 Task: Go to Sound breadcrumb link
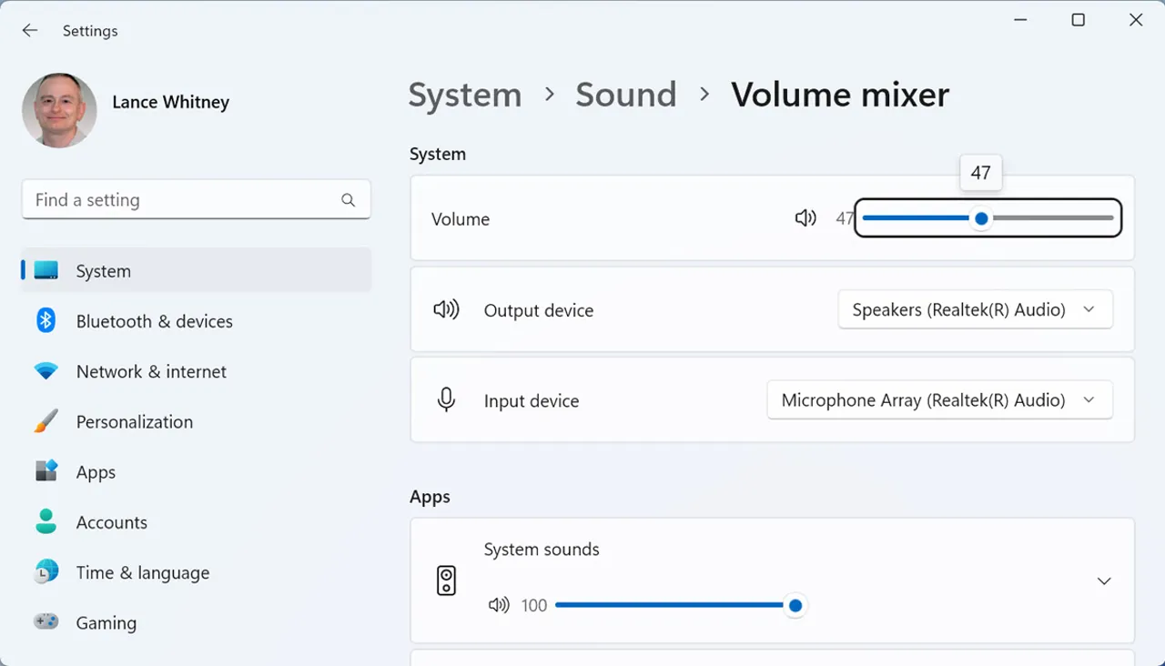(x=626, y=95)
